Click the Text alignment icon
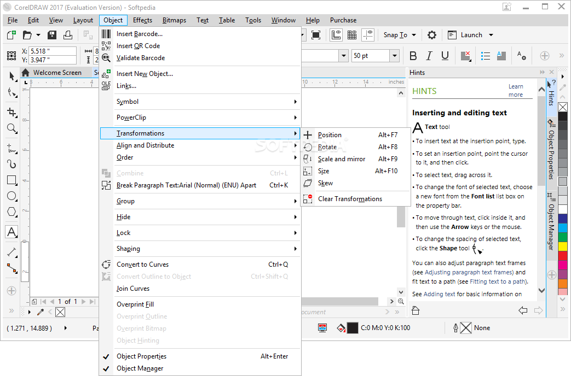 (x=466, y=56)
